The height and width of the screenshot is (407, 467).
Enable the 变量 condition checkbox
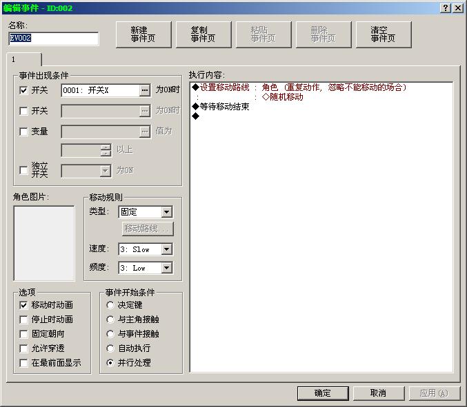[x=23, y=132]
